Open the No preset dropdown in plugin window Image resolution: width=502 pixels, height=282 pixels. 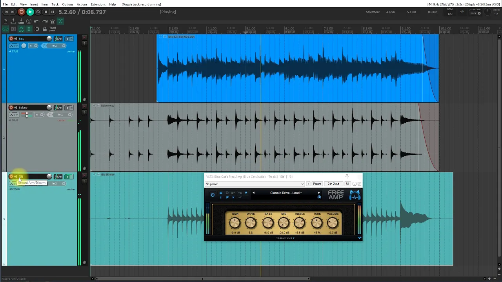tap(255, 184)
